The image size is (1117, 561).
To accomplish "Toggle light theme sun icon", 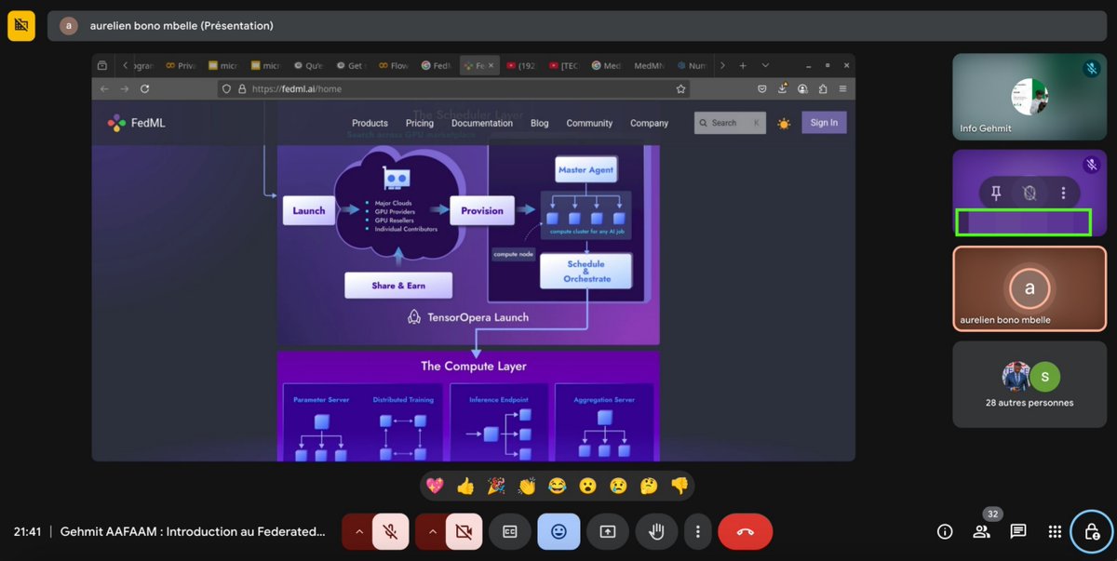I will (x=784, y=123).
